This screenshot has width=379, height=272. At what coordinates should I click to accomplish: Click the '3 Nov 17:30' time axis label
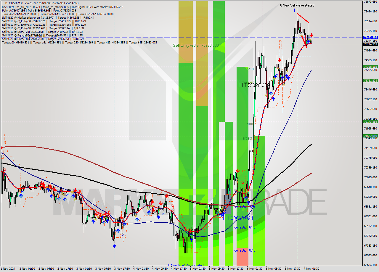(x=122, y=269)
